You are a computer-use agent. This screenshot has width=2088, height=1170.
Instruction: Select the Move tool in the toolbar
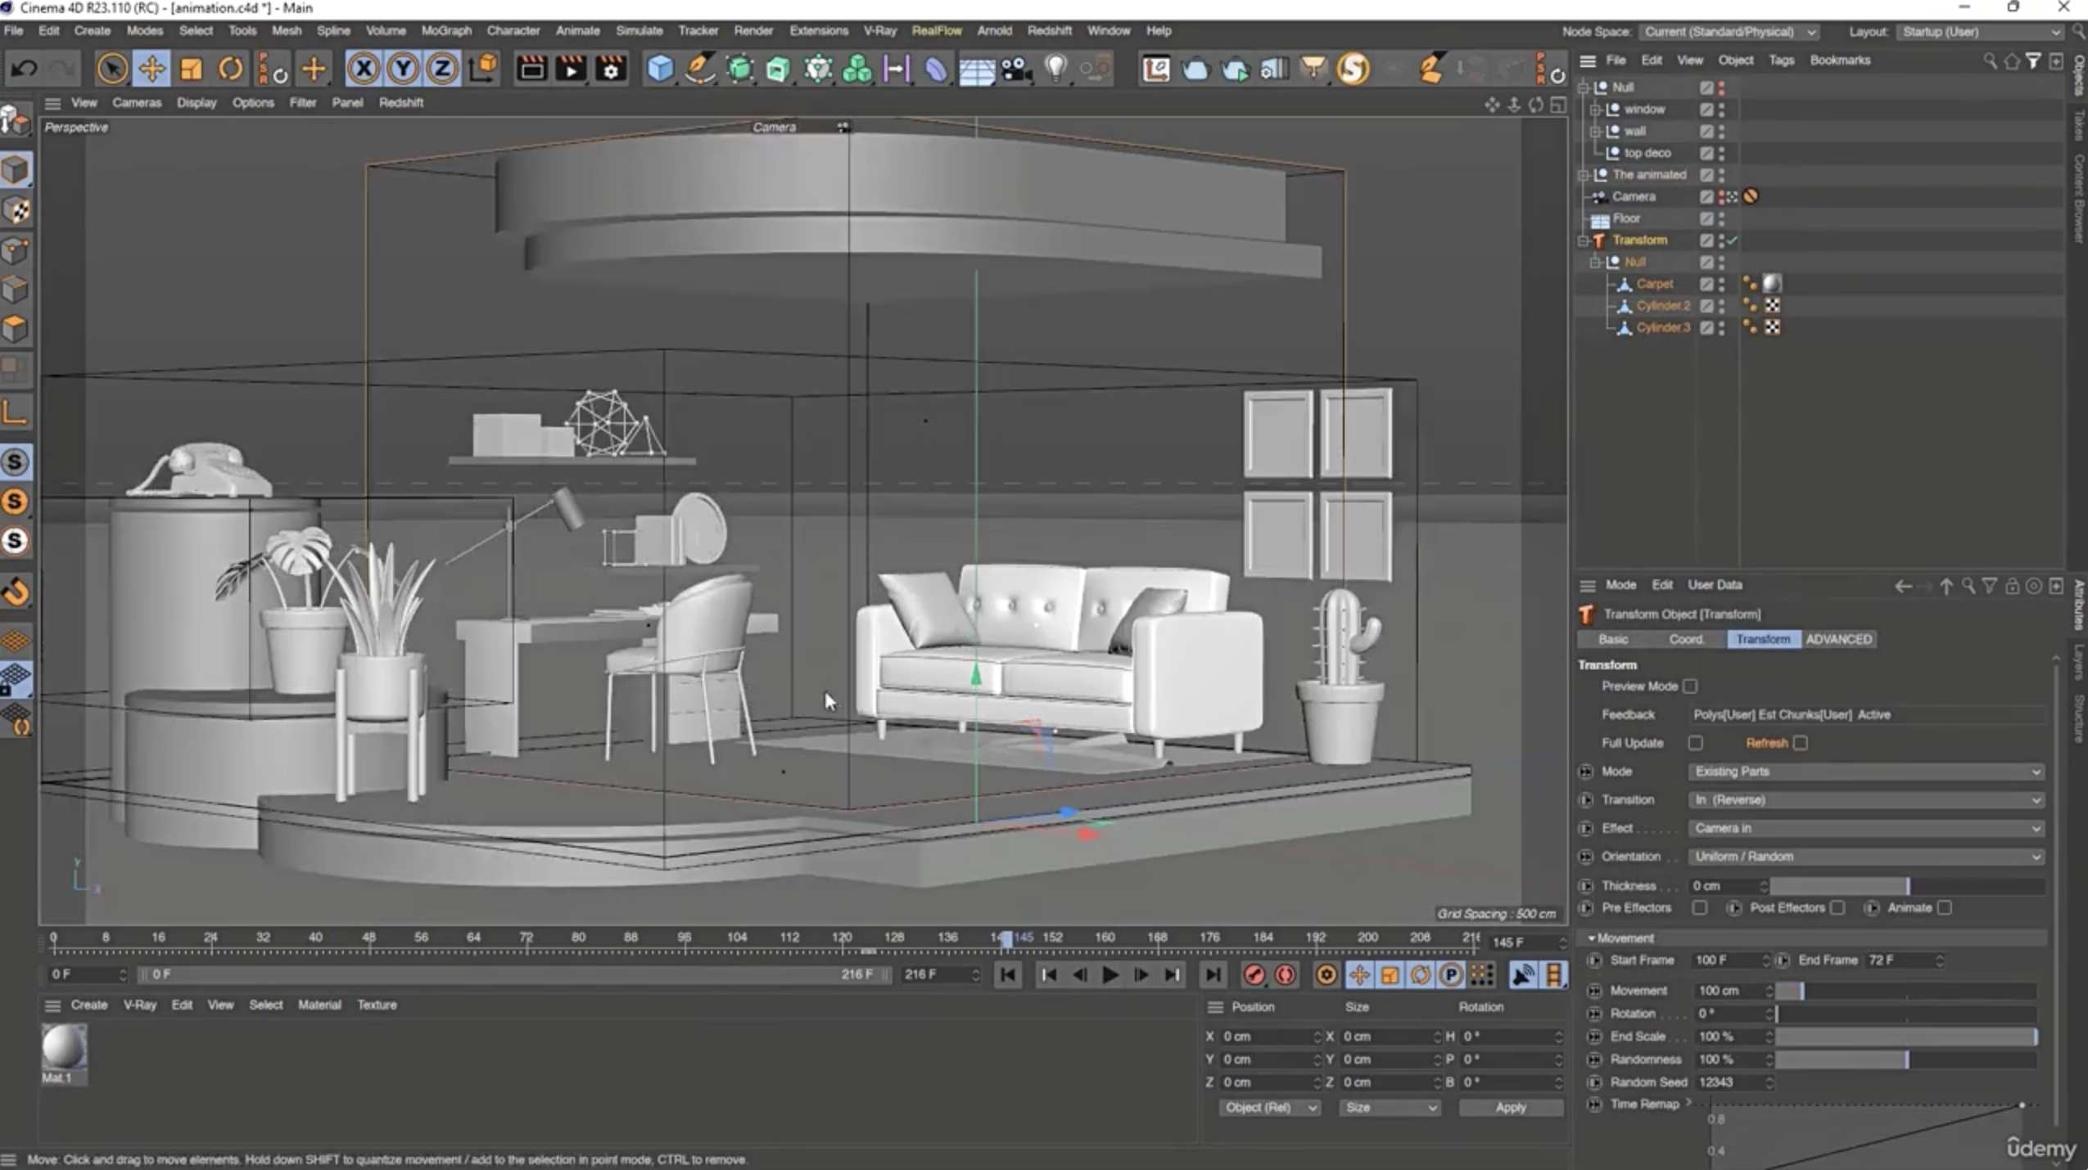pos(151,69)
